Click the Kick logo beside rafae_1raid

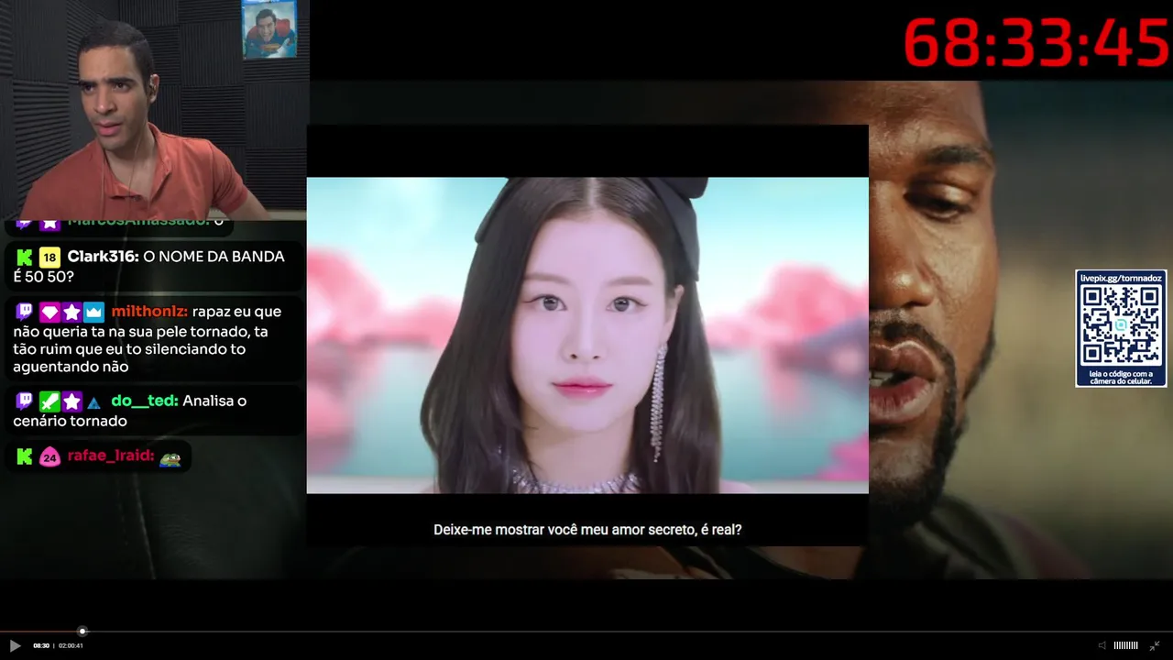point(25,456)
